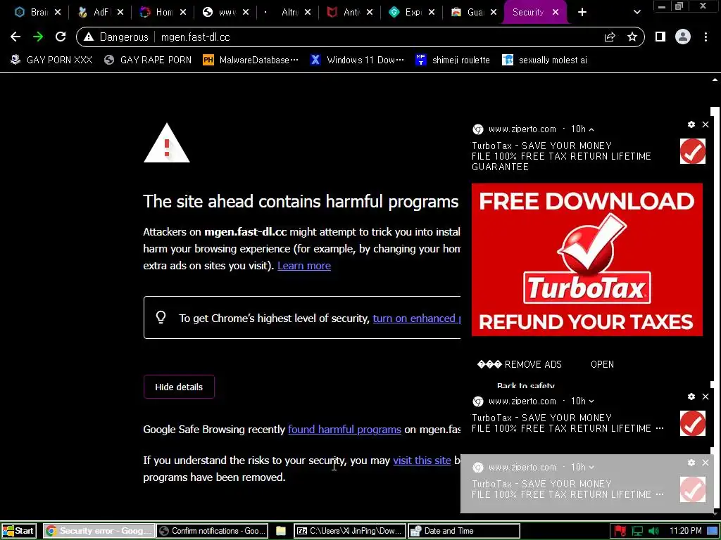The height and width of the screenshot is (540, 721).
Task: Dismiss the third faded ziperto notification
Action: tap(706, 463)
